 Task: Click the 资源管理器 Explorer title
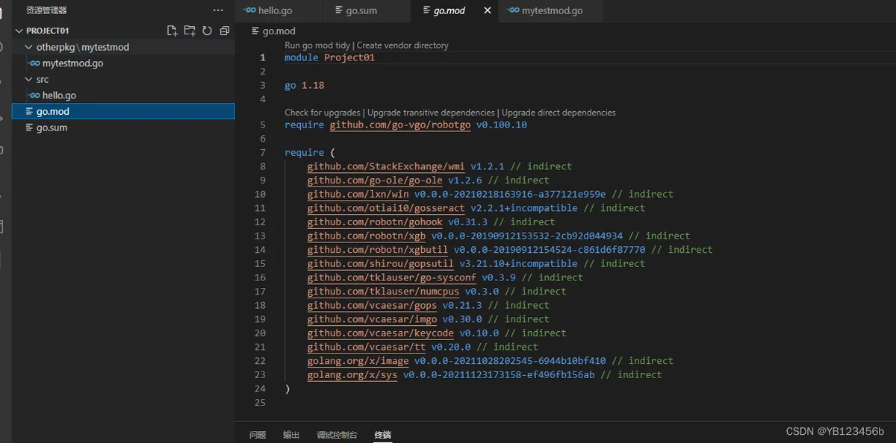[46, 10]
